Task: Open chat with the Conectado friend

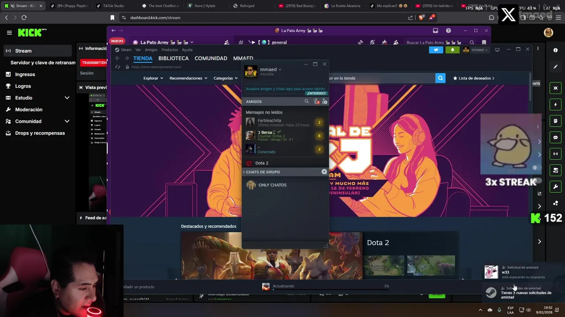Action: [x=285, y=149]
